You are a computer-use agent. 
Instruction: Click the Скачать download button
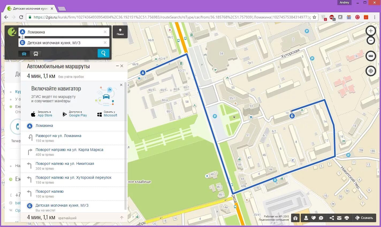364,218
